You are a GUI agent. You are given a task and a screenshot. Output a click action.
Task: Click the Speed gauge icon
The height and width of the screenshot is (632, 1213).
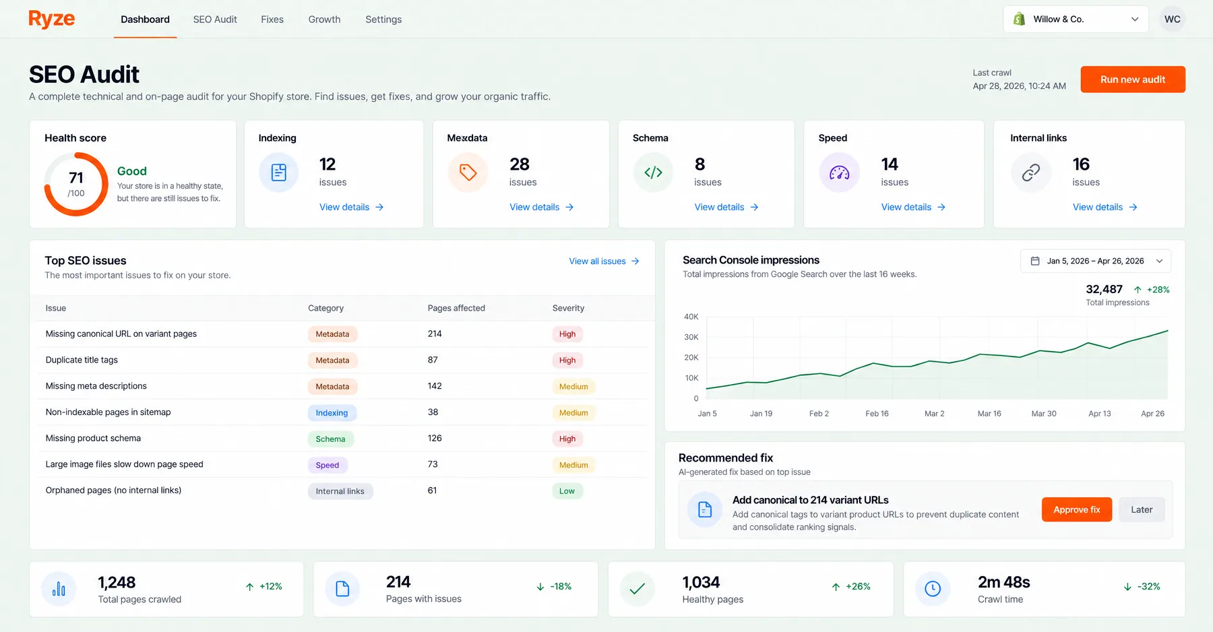pos(839,172)
